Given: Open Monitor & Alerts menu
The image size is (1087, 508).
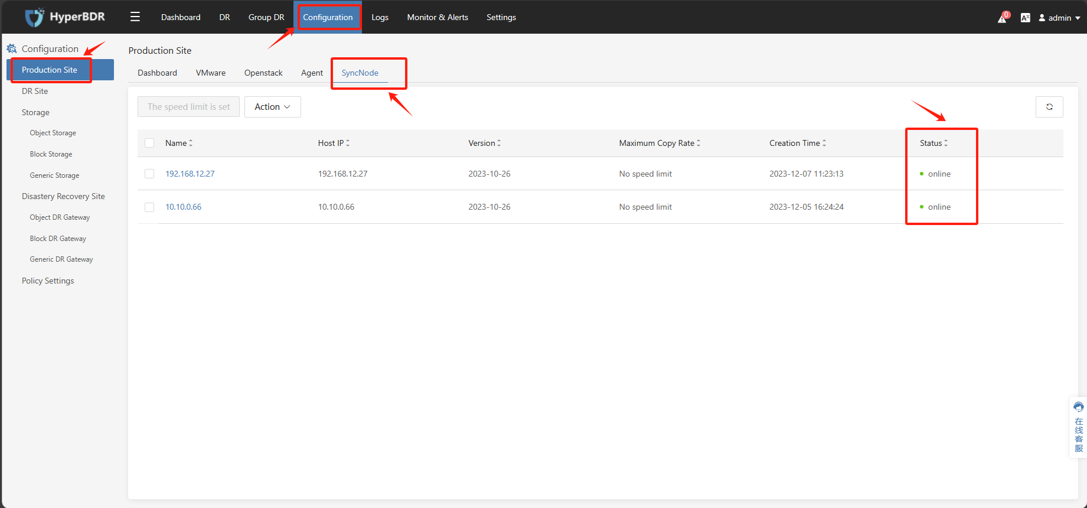Looking at the screenshot, I should (438, 17).
